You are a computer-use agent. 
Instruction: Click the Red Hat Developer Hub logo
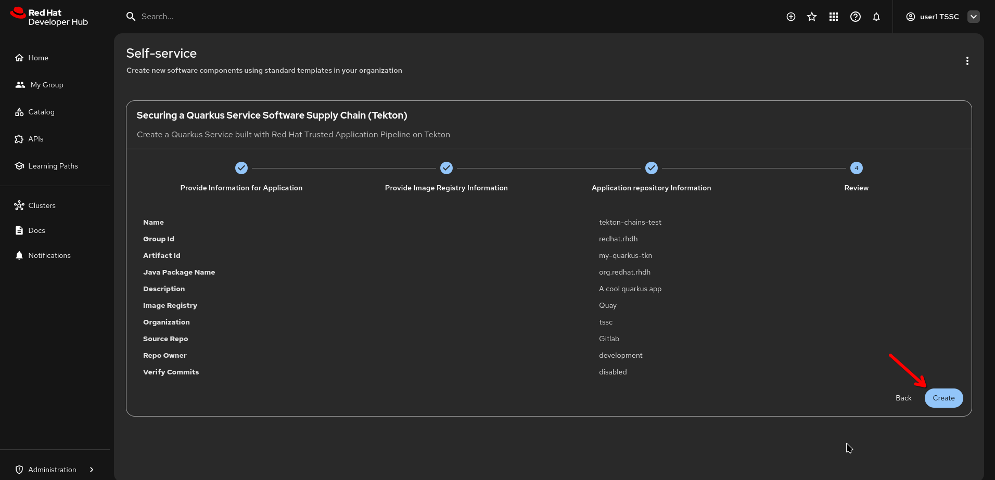(49, 17)
